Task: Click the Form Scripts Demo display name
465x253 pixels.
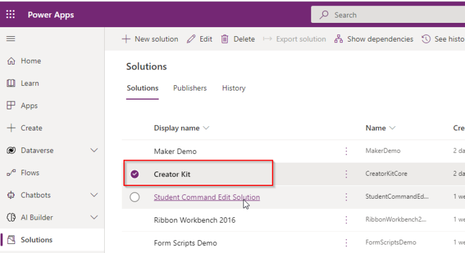Action: [x=185, y=243]
